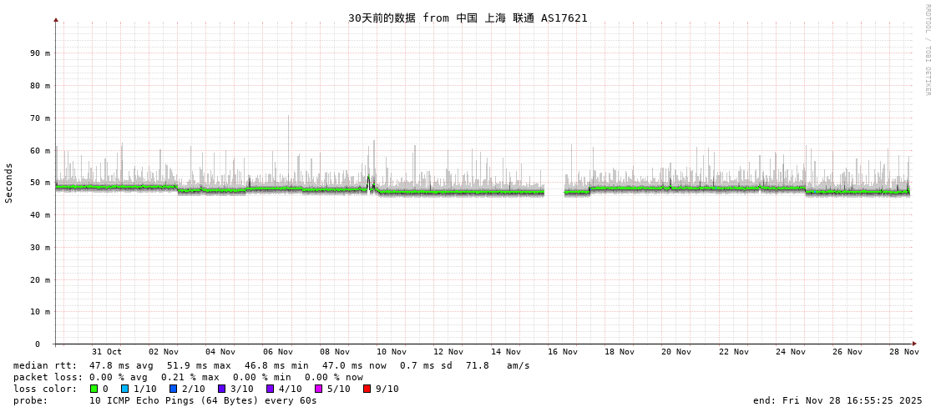Click the red 9/10 loss swatch
936x412 pixels.
tap(367, 389)
